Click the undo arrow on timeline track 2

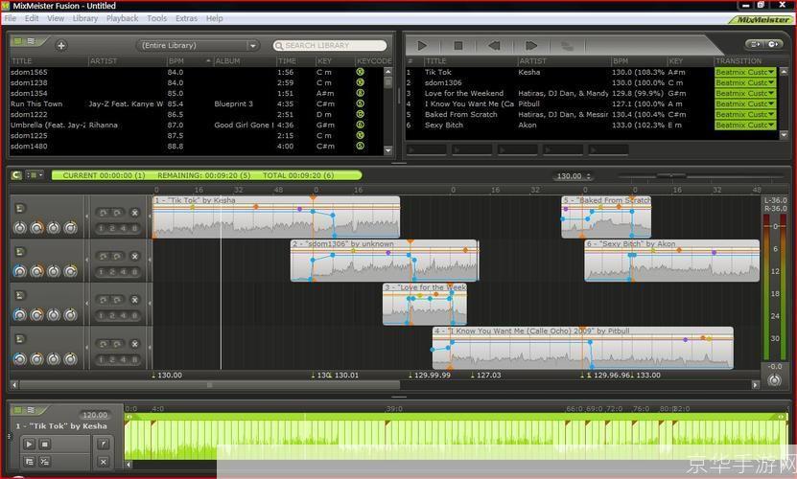(x=104, y=257)
